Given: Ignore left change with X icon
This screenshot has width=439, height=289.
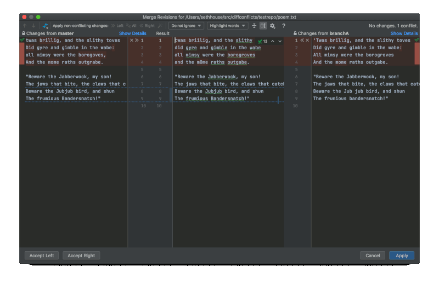Looking at the screenshot, I should 132,40.
